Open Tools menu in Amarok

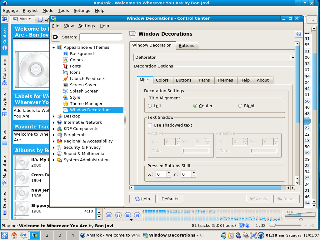point(63,10)
